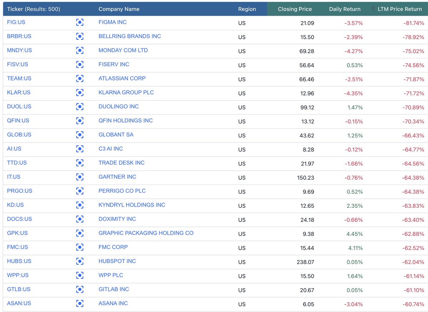Viewport: 428px width, 312px height.
Task: Open BELLRING BRANDS INC company page
Action: pyautogui.click(x=130, y=36)
